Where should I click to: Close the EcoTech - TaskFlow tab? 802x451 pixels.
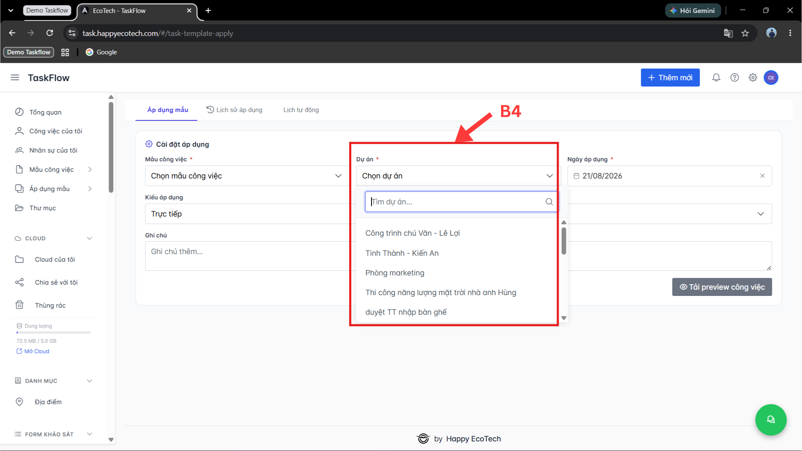point(189,10)
